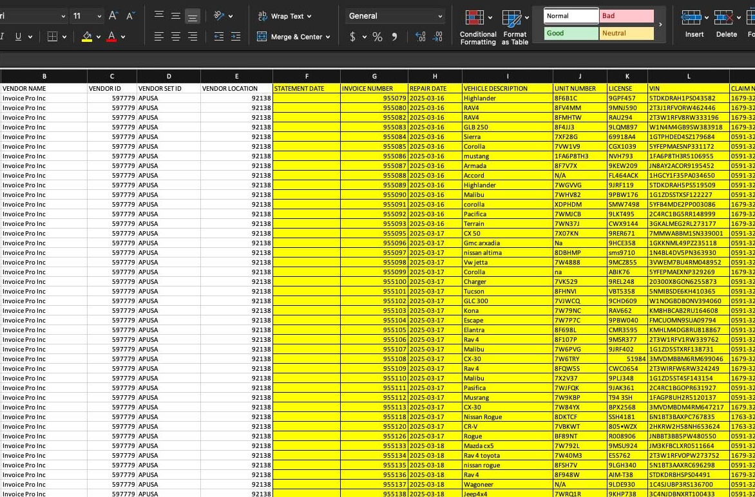Apply currency dollar format

click(x=352, y=37)
